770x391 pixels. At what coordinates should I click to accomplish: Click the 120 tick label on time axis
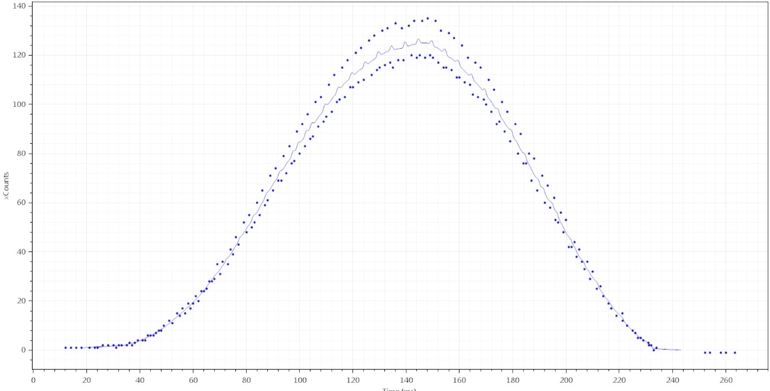(x=353, y=379)
